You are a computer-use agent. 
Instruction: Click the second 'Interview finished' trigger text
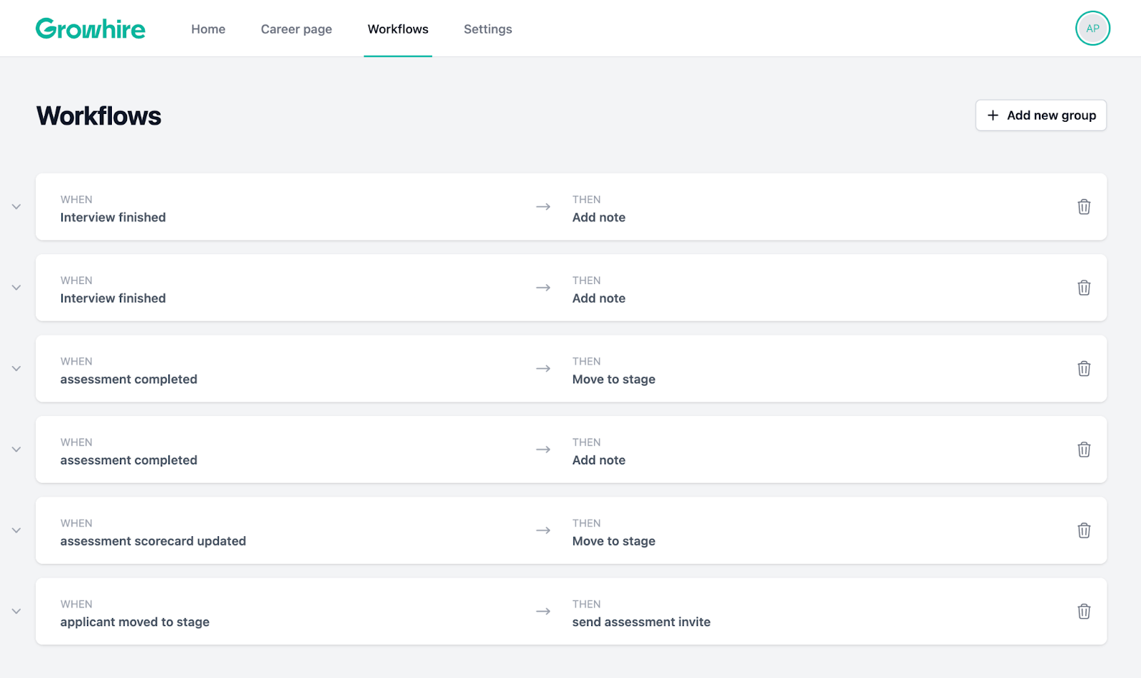(113, 298)
